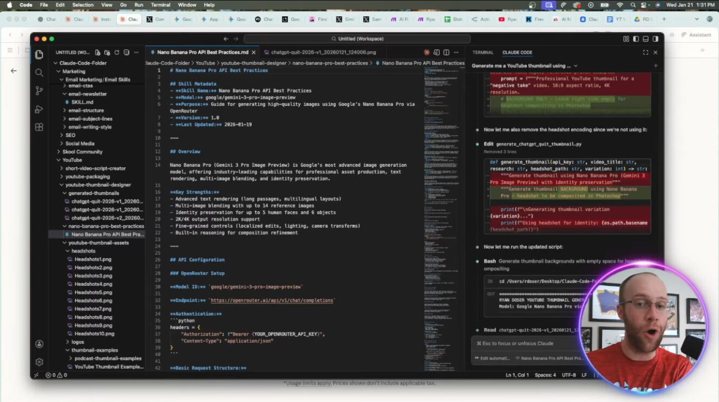The image size is (719, 402).
Task: Collapse the Claude-Code-Folder root
Action: (x=56, y=63)
